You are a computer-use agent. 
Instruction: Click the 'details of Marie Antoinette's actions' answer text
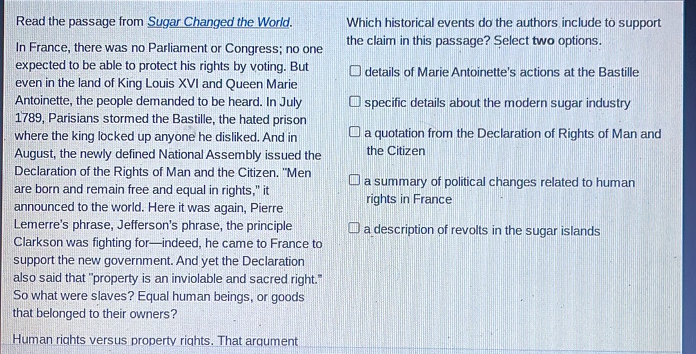pos(501,72)
